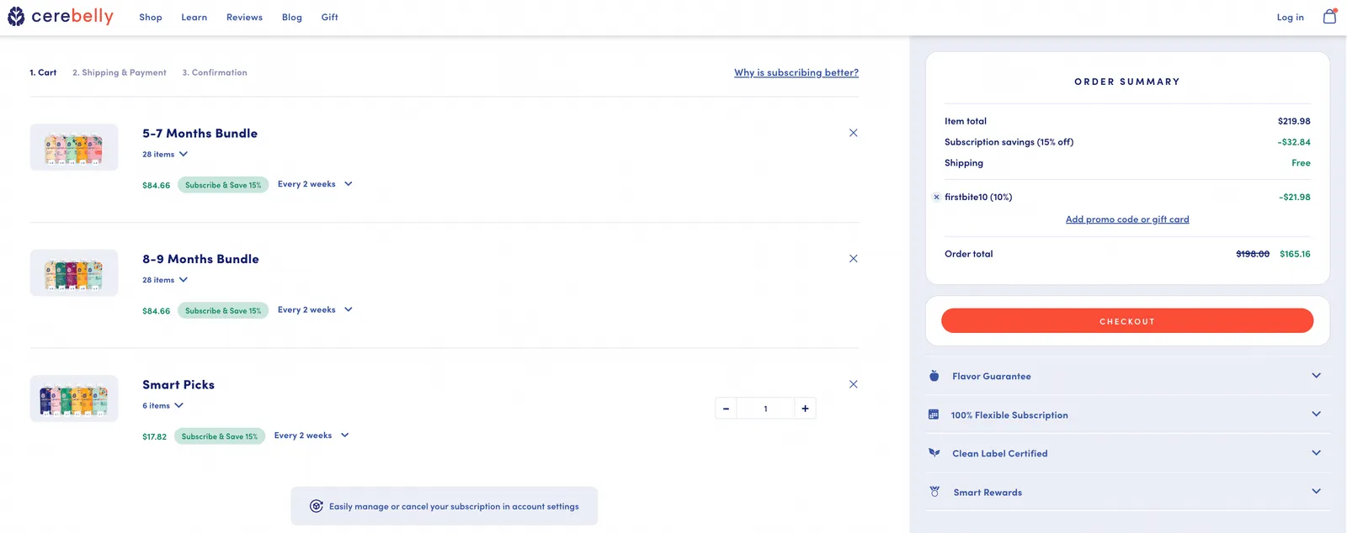Open the 8-9 Months Bundle product image
The image size is (1347, 533).
74,272
